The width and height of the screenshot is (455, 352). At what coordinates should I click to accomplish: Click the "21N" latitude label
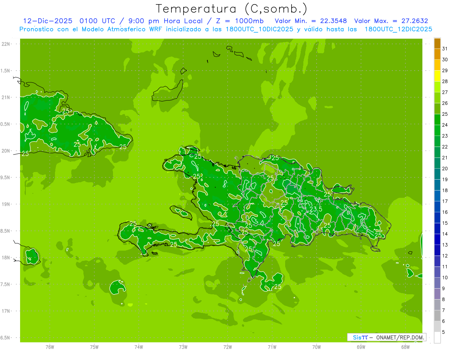click(x=6, y=98)
